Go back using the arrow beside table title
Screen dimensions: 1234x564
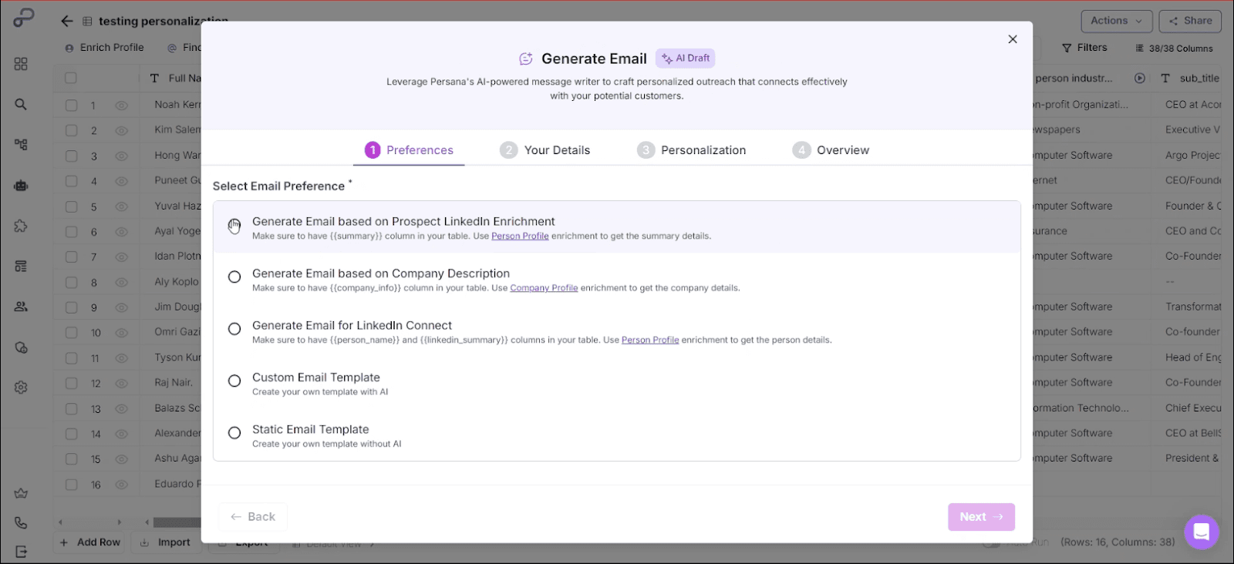(67, 22)
